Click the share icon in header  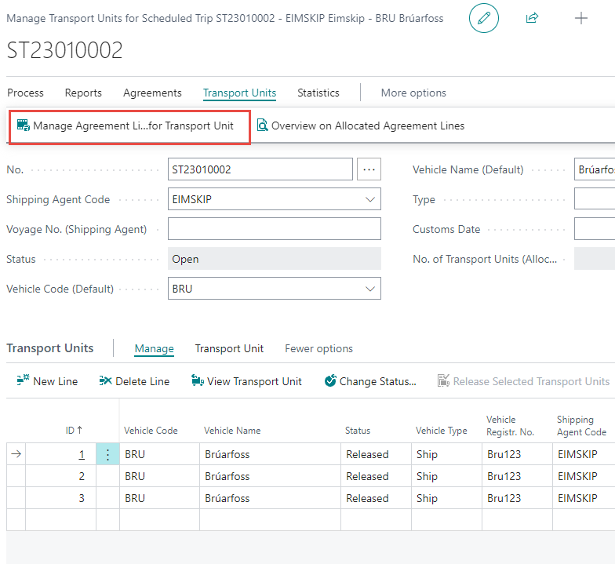click(533, 18)
